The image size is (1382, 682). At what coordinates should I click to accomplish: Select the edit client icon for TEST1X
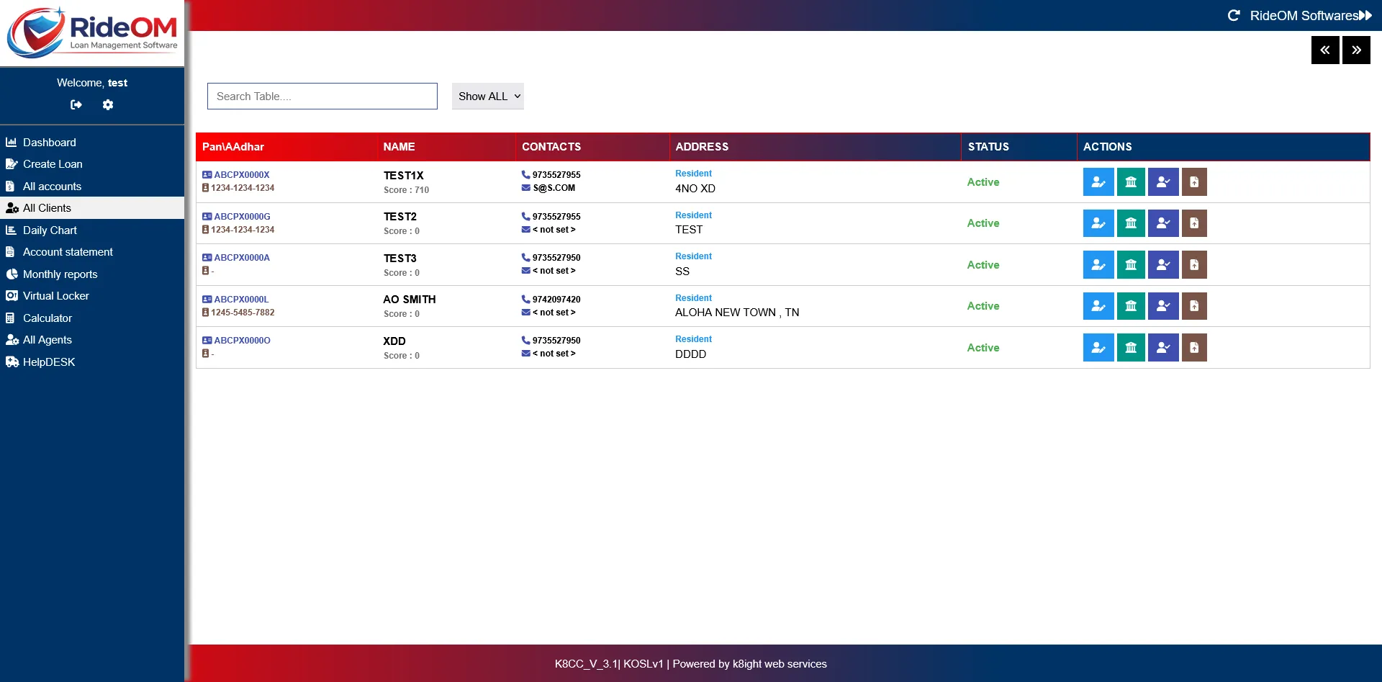pos(1098,181)
